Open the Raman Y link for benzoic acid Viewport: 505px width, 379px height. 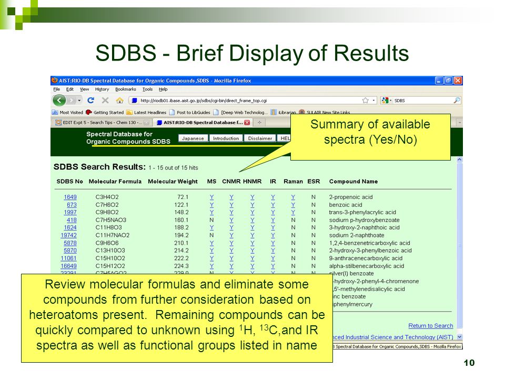coord(293,205)
